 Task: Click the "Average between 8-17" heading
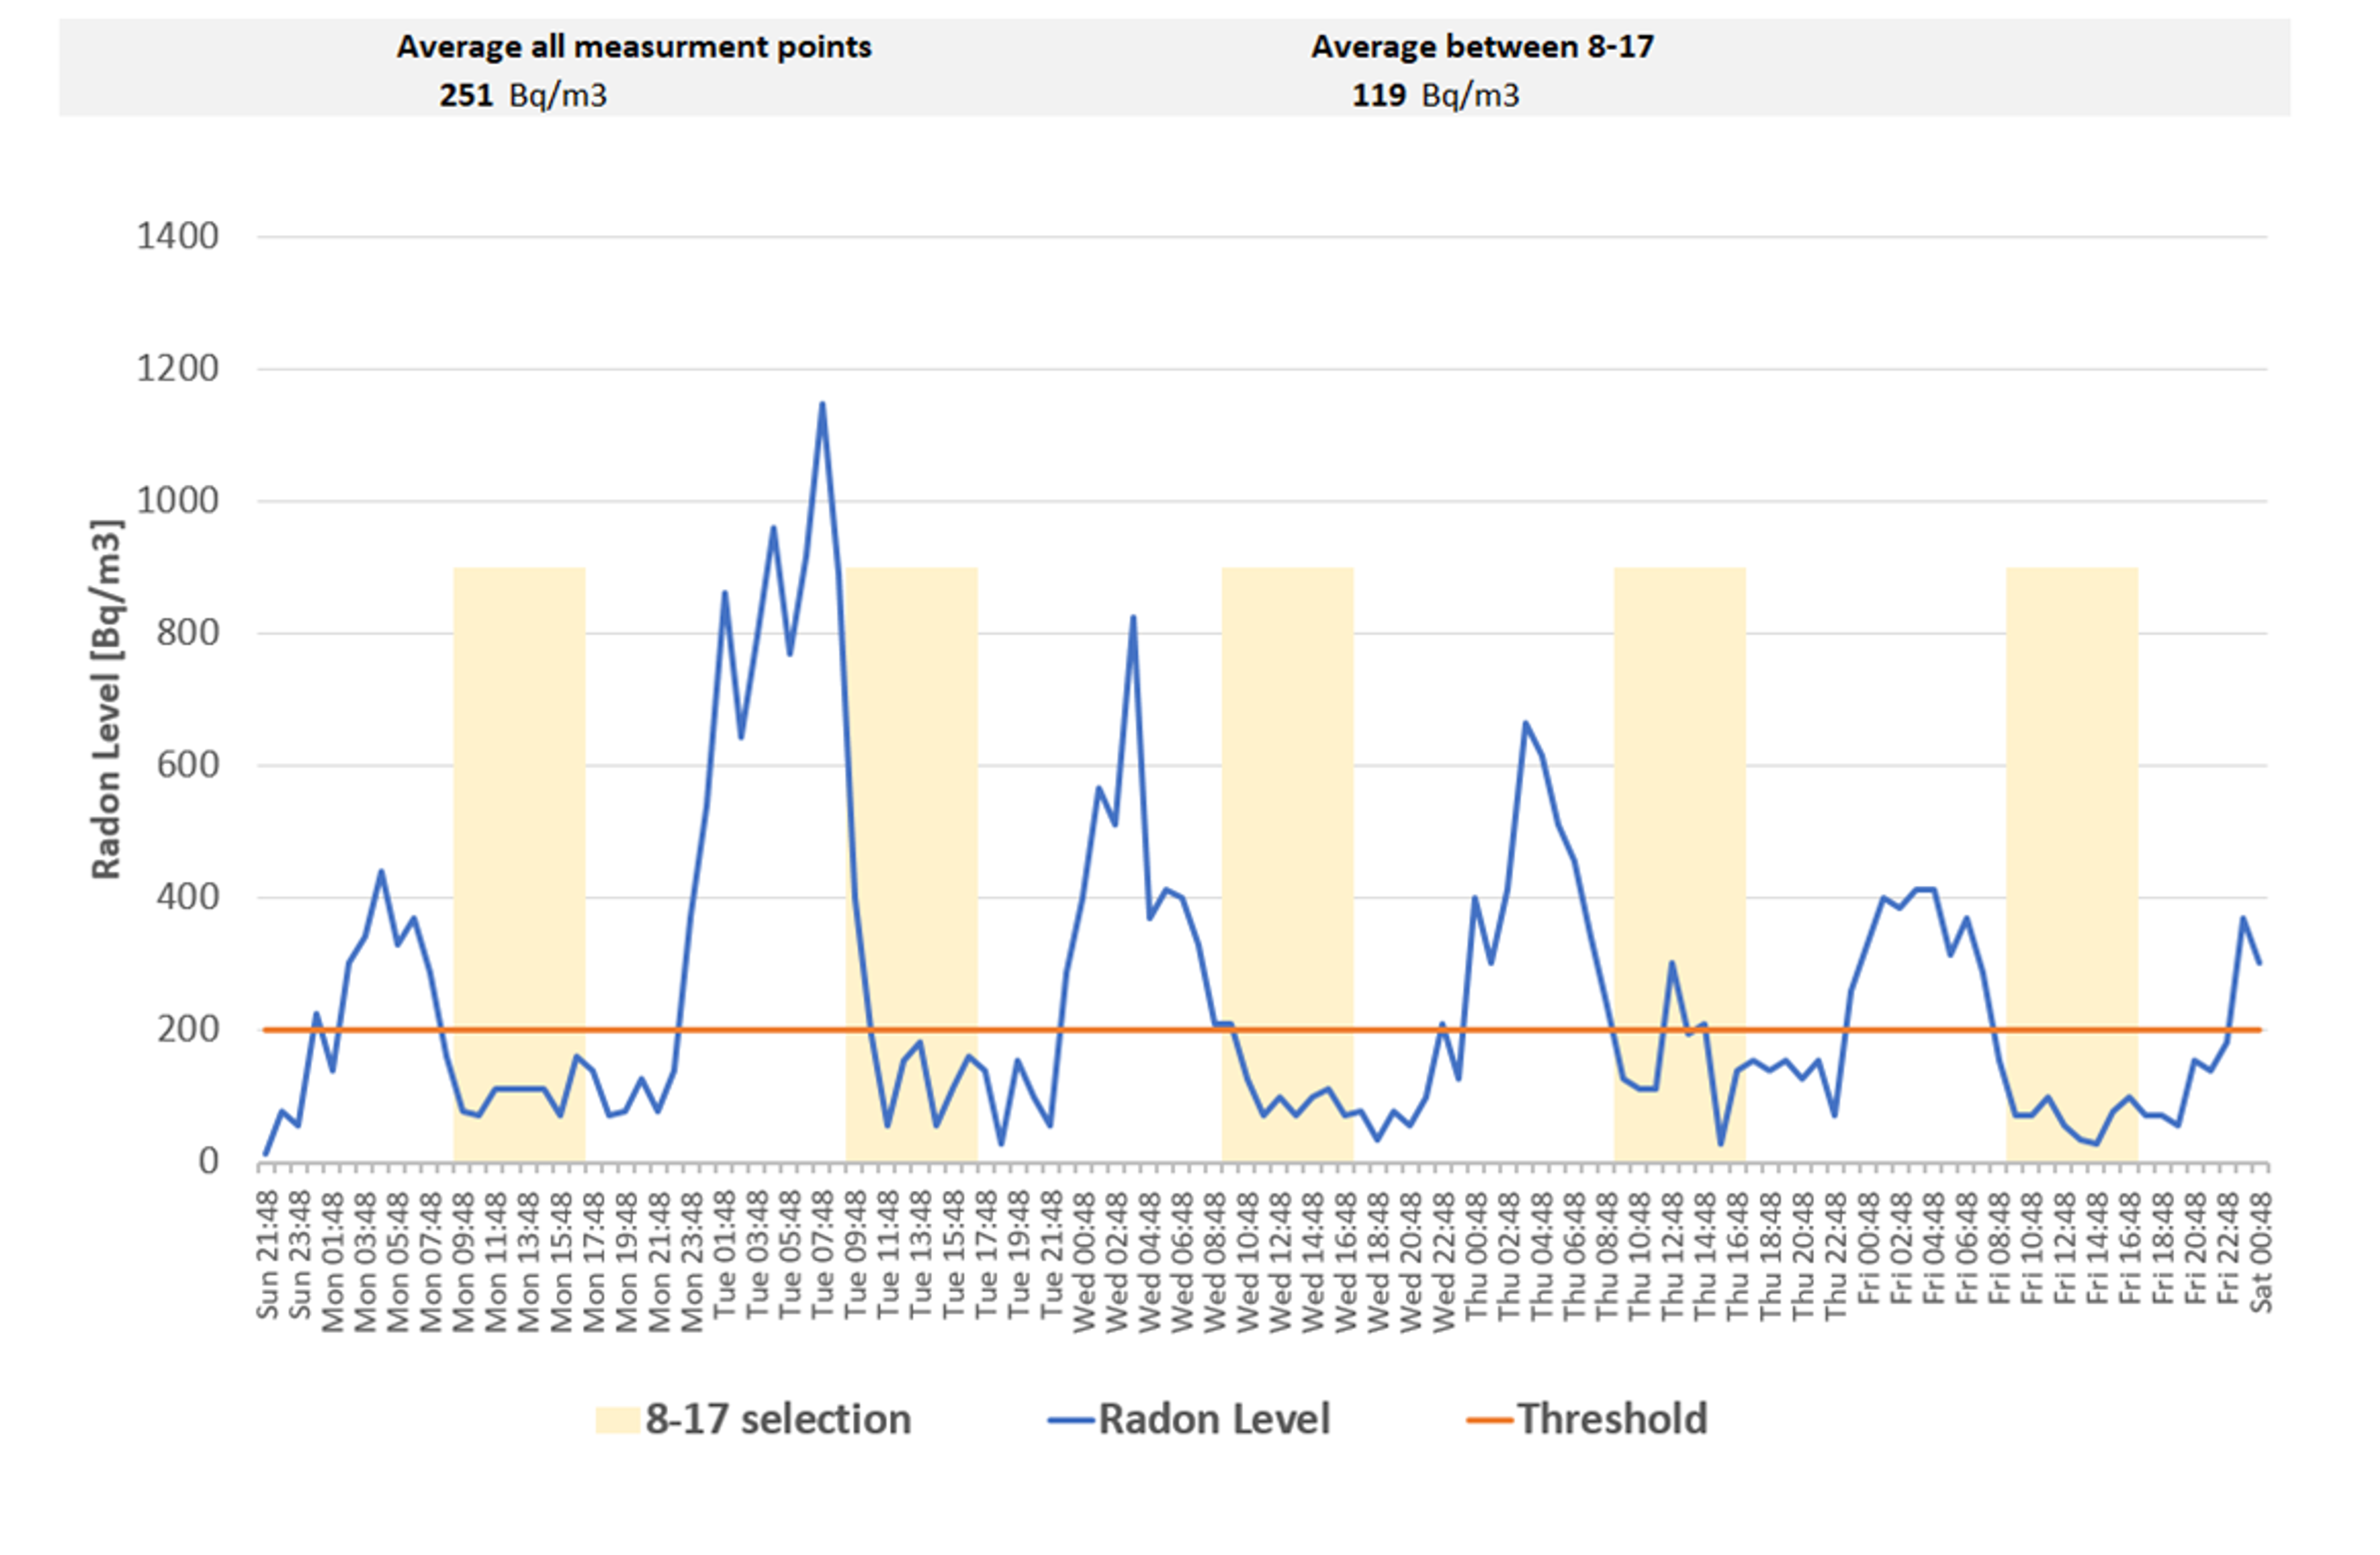1482,47
